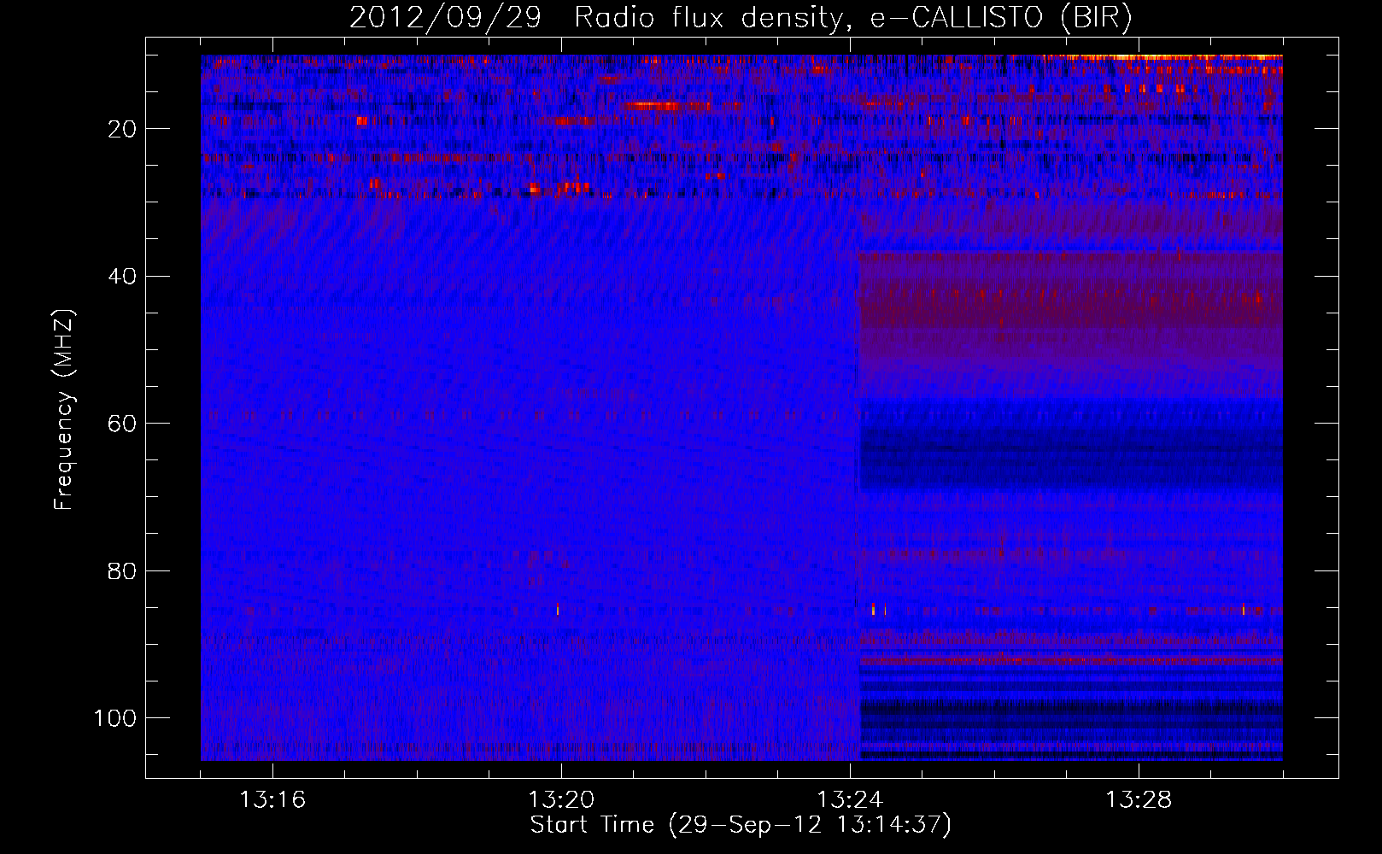Select the 13:16 time tick label

(272, 800)
